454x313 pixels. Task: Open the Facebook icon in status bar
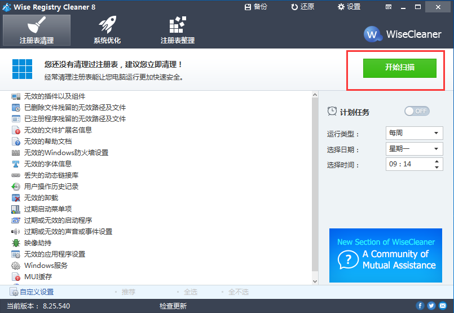(420, 306)
